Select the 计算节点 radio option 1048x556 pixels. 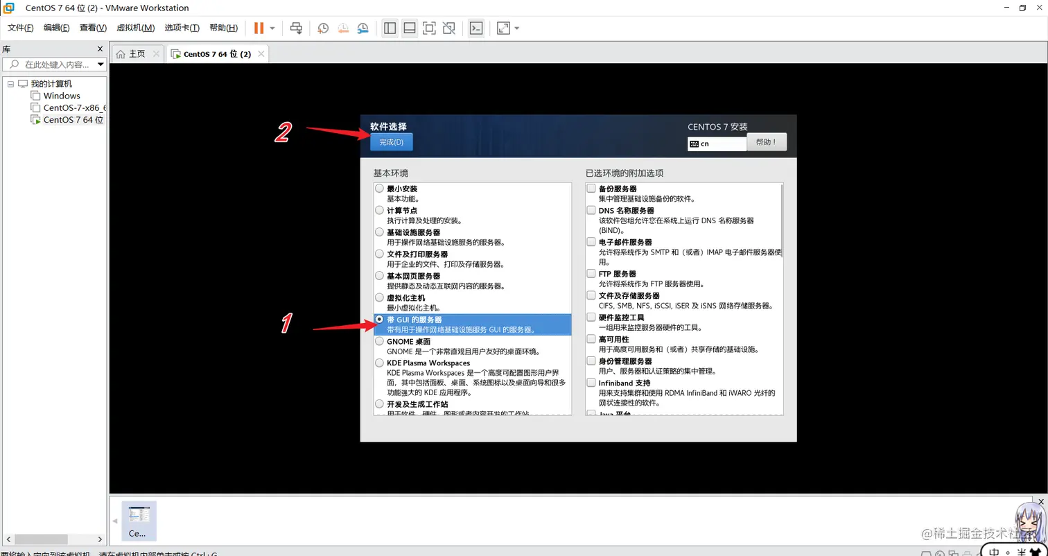tap(379, 210)
